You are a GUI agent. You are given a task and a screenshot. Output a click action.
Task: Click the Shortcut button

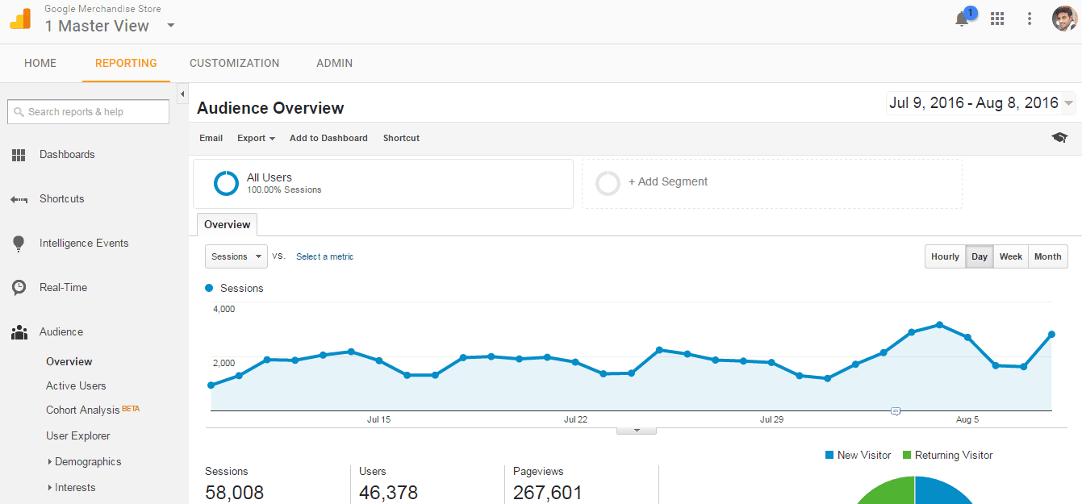[401, 138]
